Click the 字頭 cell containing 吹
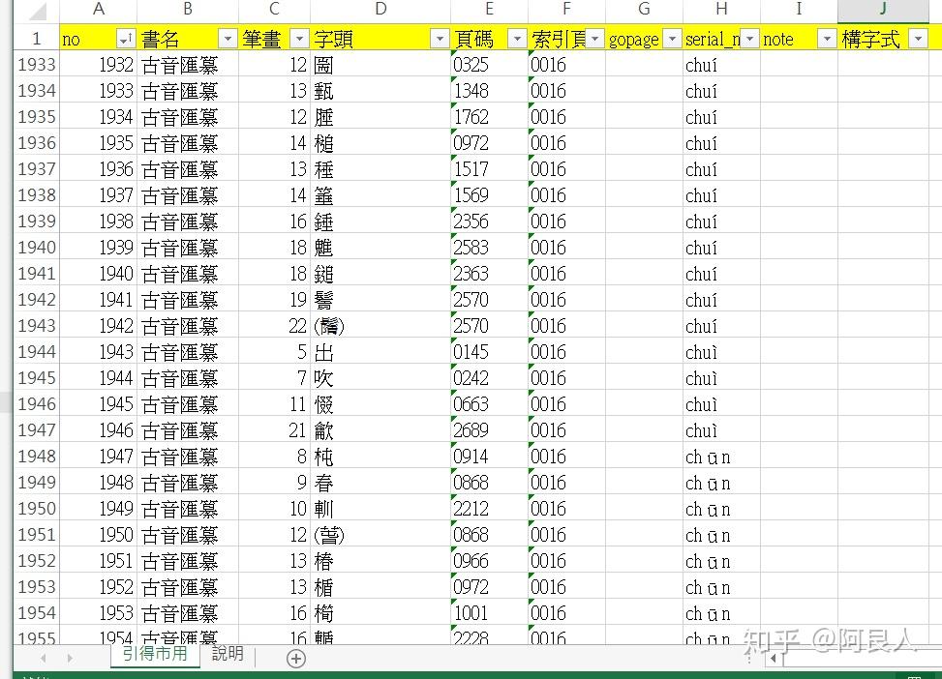Screen dimensions: 942x679 click(380, 377)
